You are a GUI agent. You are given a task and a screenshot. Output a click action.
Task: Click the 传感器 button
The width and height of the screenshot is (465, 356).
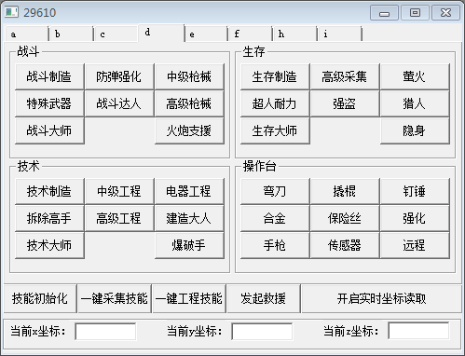tap(345, 245)
